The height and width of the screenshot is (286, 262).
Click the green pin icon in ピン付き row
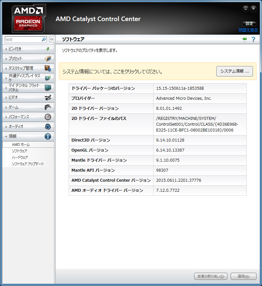(48, 49)
